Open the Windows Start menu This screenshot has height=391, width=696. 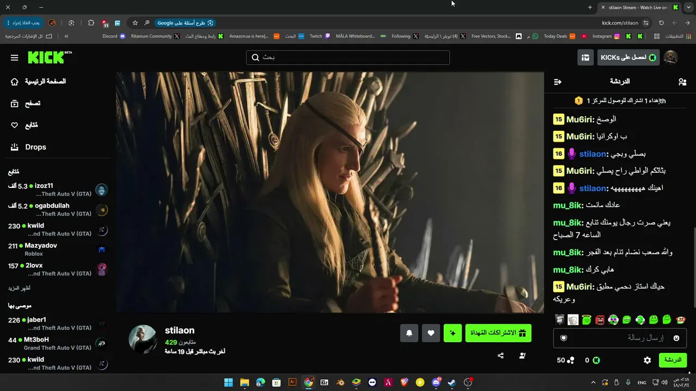click(x=228, y=382)
